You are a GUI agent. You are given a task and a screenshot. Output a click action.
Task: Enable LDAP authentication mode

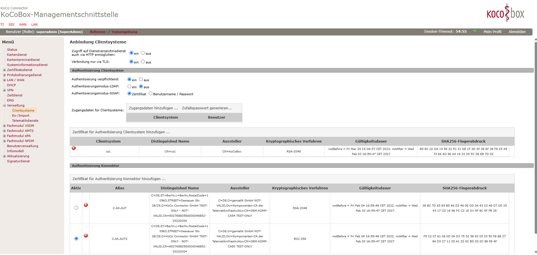tap(129, 87)
